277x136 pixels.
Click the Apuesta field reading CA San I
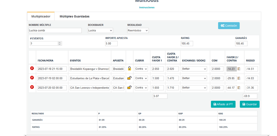coord(118,88)
